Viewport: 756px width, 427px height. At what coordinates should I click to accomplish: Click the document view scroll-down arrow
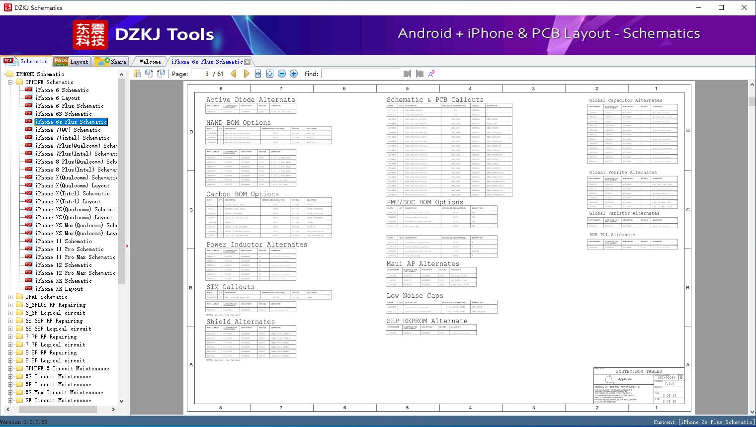coord(752,411)
